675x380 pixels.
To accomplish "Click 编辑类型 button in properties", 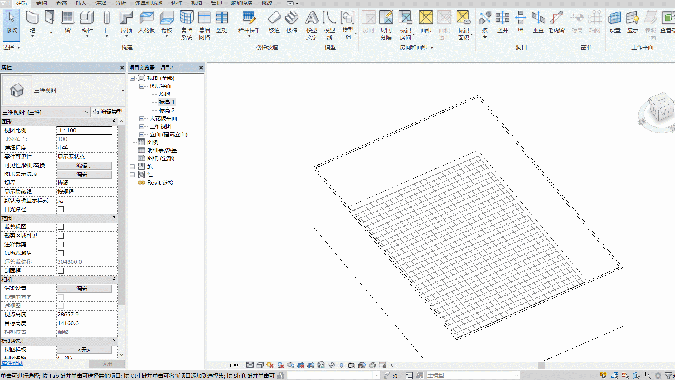I will (108, 111).
